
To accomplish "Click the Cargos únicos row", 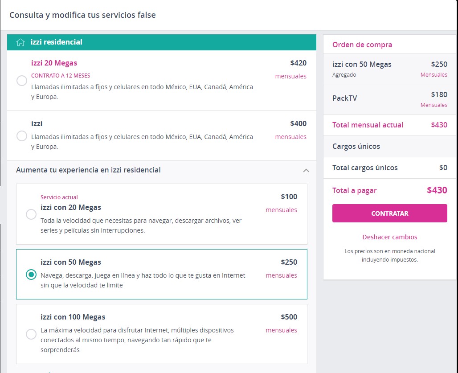I will pos(356,146).
